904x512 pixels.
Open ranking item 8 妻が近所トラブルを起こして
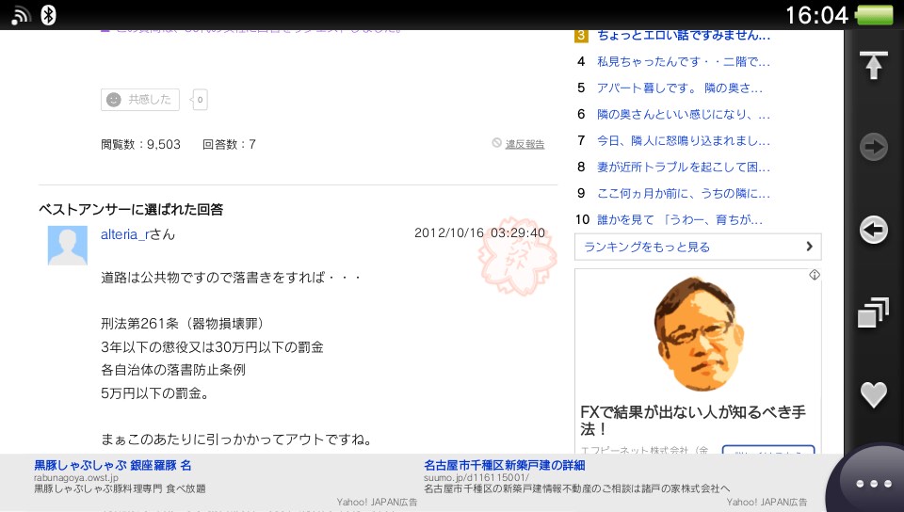tap(683, 167)
